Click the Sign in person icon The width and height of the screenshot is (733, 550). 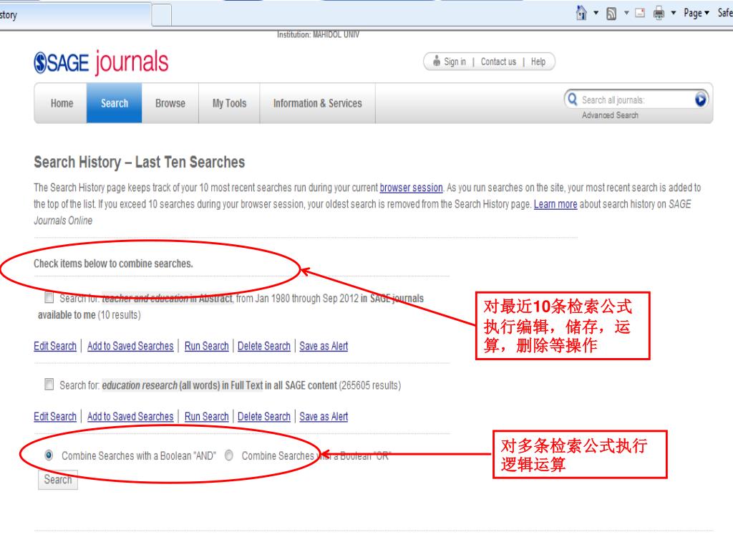(x=436, y=61)
